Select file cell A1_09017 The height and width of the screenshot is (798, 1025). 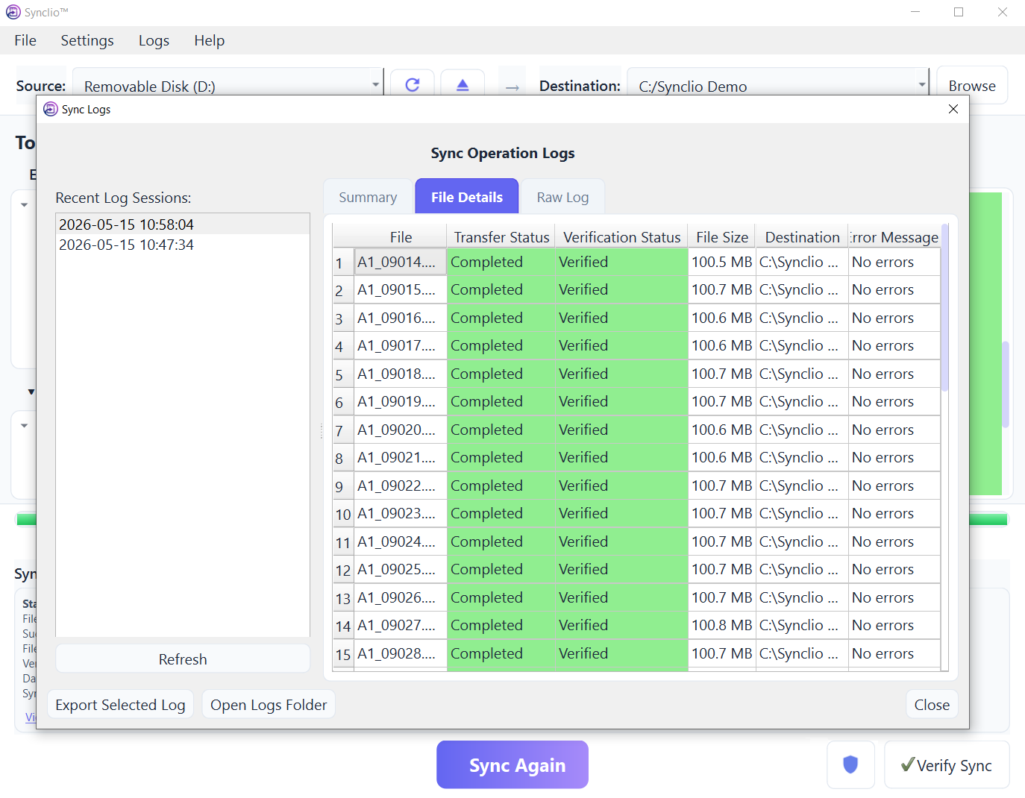pos(401,345)
